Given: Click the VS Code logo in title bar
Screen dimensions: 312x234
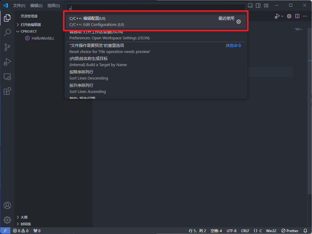Looking at the screenshot, I should pyautogui.click(x=5, y=5).
